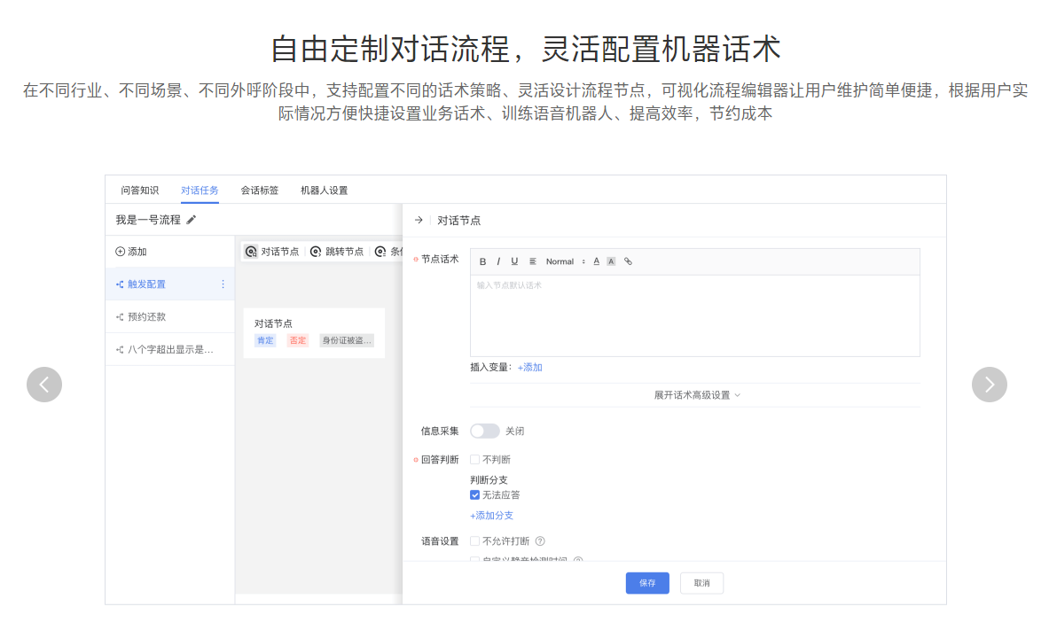Image resolution: width=1049 pixels, height=630 pixels.
Task: Click +添加分支 to add a branch
Action: point(490,515)
